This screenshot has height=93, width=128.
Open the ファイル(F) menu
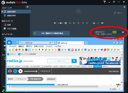click(x=13, y=46)
